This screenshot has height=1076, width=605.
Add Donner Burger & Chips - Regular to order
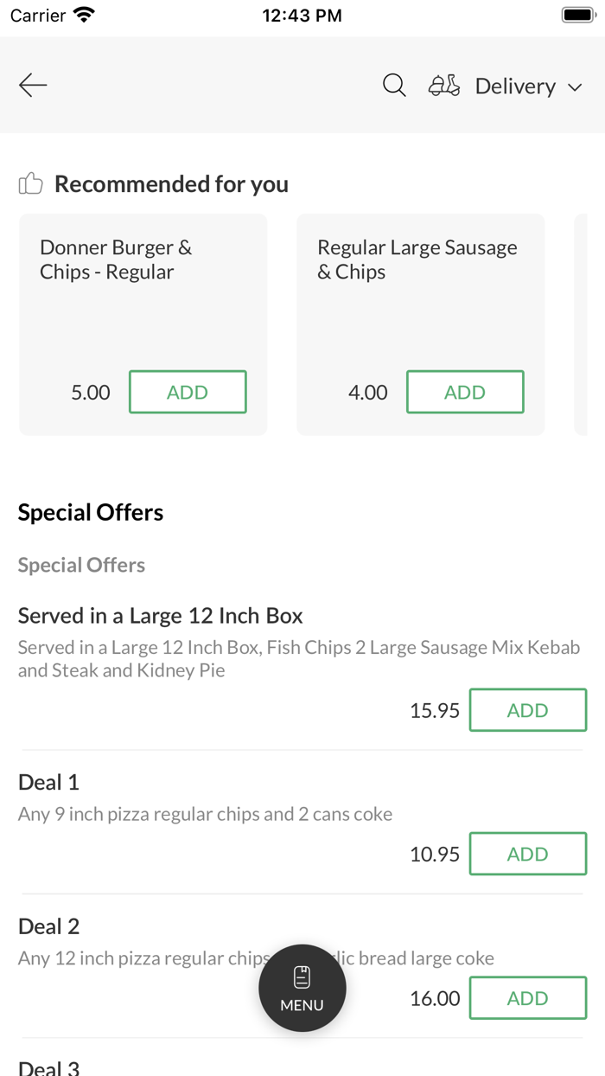[x=188, y=391]
